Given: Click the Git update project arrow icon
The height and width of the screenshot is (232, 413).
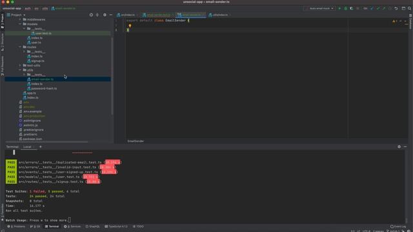Looking at the screenshot, I should click(372, 8).
